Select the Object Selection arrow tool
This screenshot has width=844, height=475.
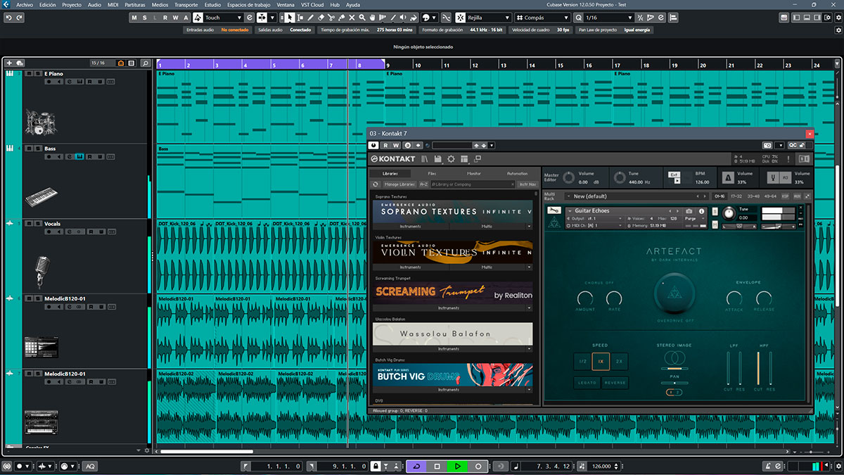coord(289,17)
